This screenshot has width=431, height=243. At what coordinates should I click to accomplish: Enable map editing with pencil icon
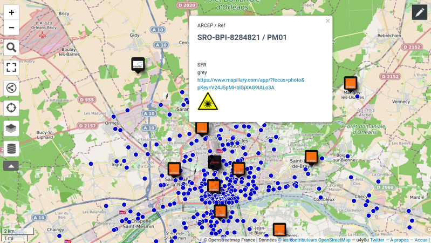tap(419, 12)
